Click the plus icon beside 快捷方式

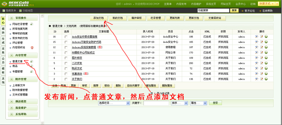coord(277,4)
